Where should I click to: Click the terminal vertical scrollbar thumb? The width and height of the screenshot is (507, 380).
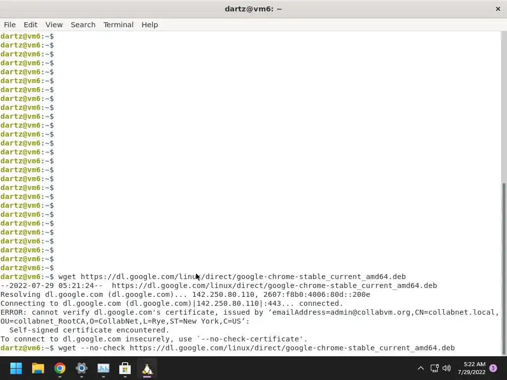coord(504,269)
